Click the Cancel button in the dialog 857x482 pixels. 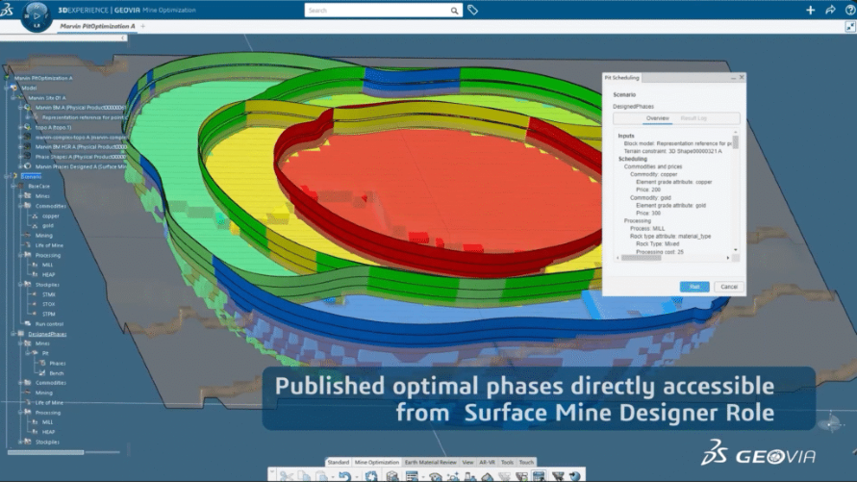pyautogui.click(x=728, y=287)
